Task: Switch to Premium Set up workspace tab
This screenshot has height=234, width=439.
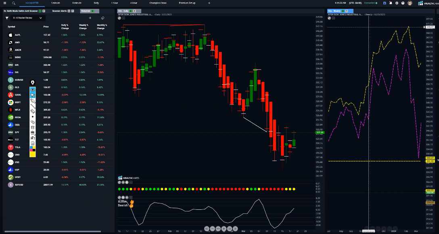Action: (x=187, y=3)
